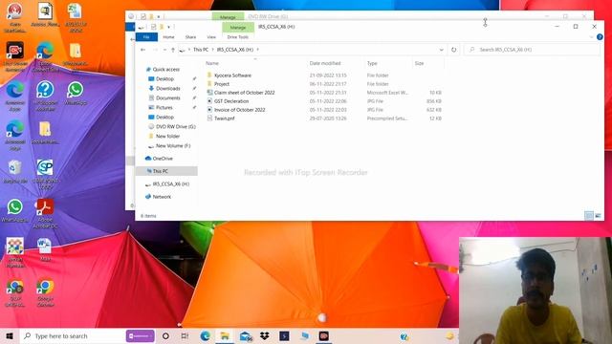The width and height of the screenshot is (612, 344).
Task: Click This PC in the breadcrumb
Action: (201, 50)
